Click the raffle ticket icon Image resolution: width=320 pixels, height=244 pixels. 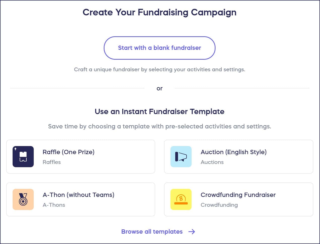pos(23,157)
